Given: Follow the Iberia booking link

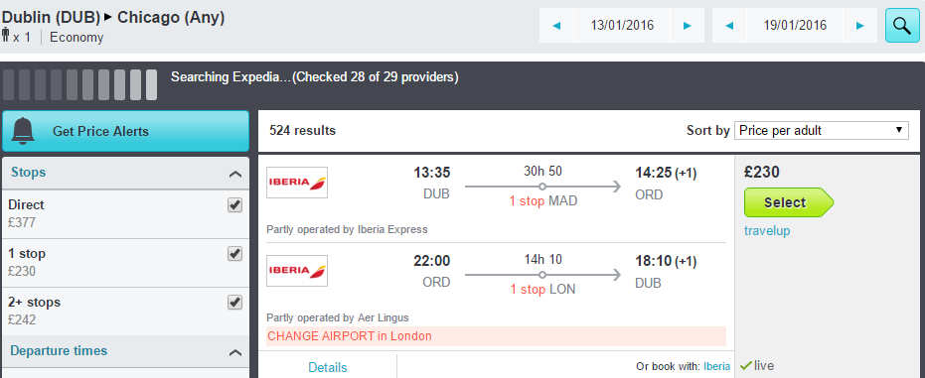Looking at the screenshot, I should point(716,366).
